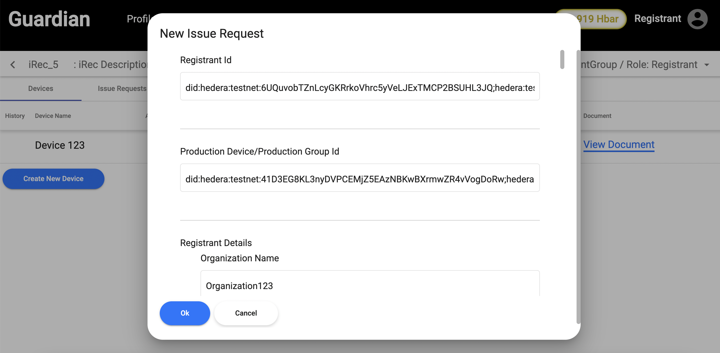Click the Document column header

pyautogui.click(x=597, y=116)
